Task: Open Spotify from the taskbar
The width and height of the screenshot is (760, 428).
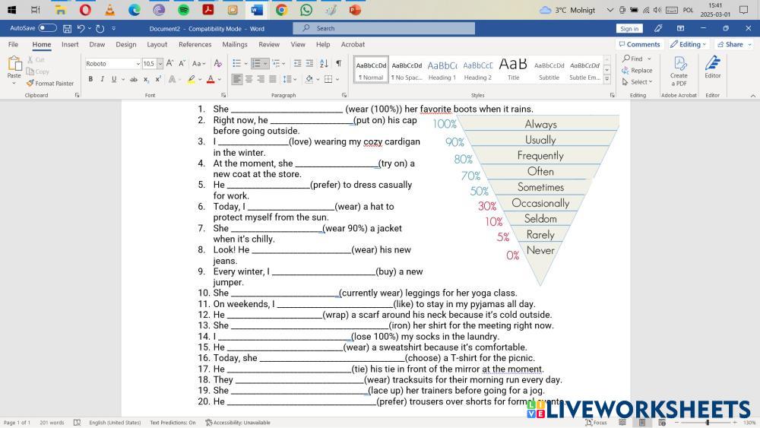Action: tap(183, 10)
